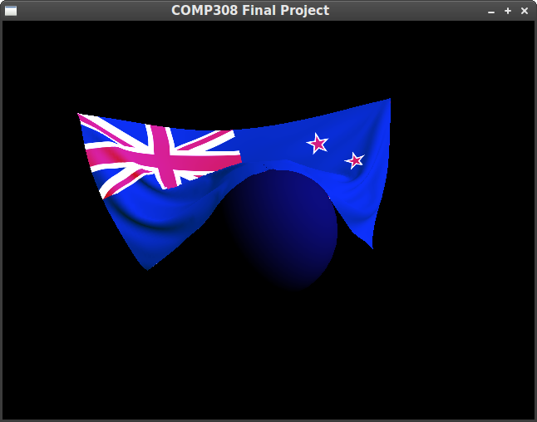Minimize the COMP308 Final Project window
The width and height of the screenshot is (537, 422).
[491, 12]
